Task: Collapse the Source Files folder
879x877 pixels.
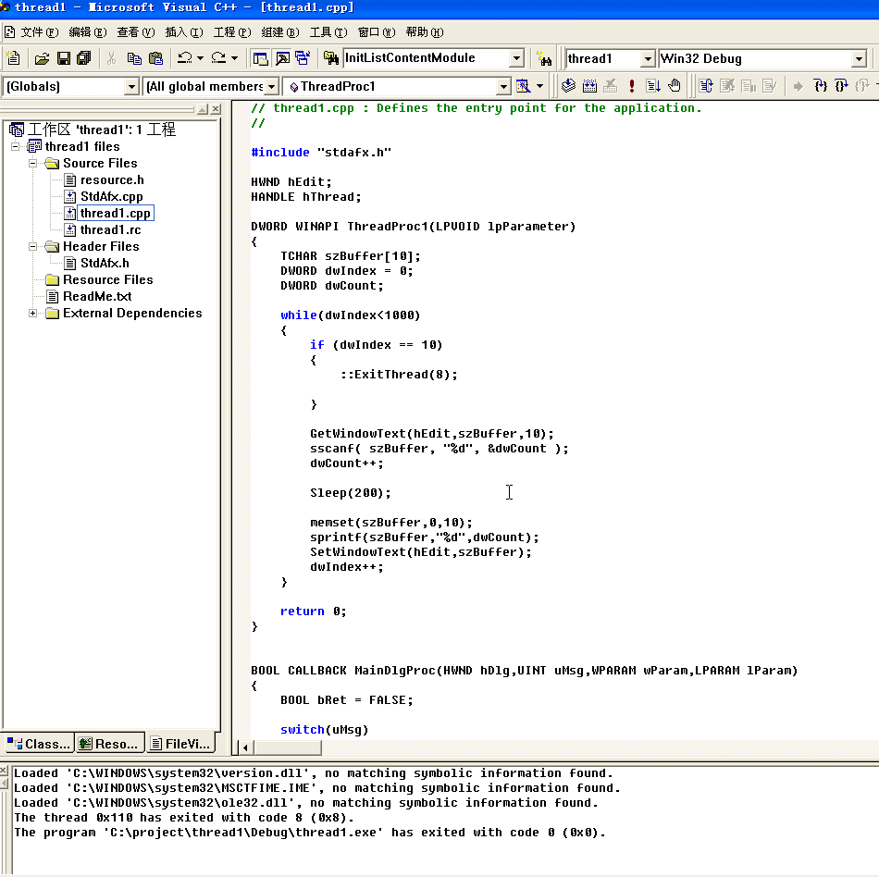Action: tap(33, 164)
